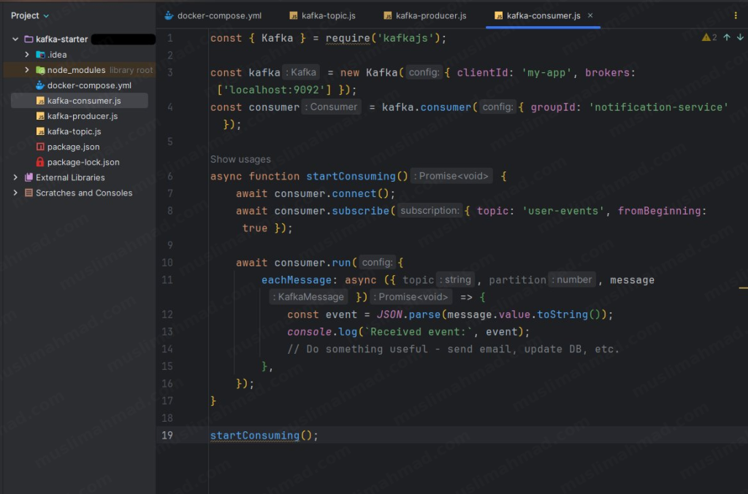Click line number 19 in the gutter
This screenshot has width=748, height=494.
[x=167, y=435]
